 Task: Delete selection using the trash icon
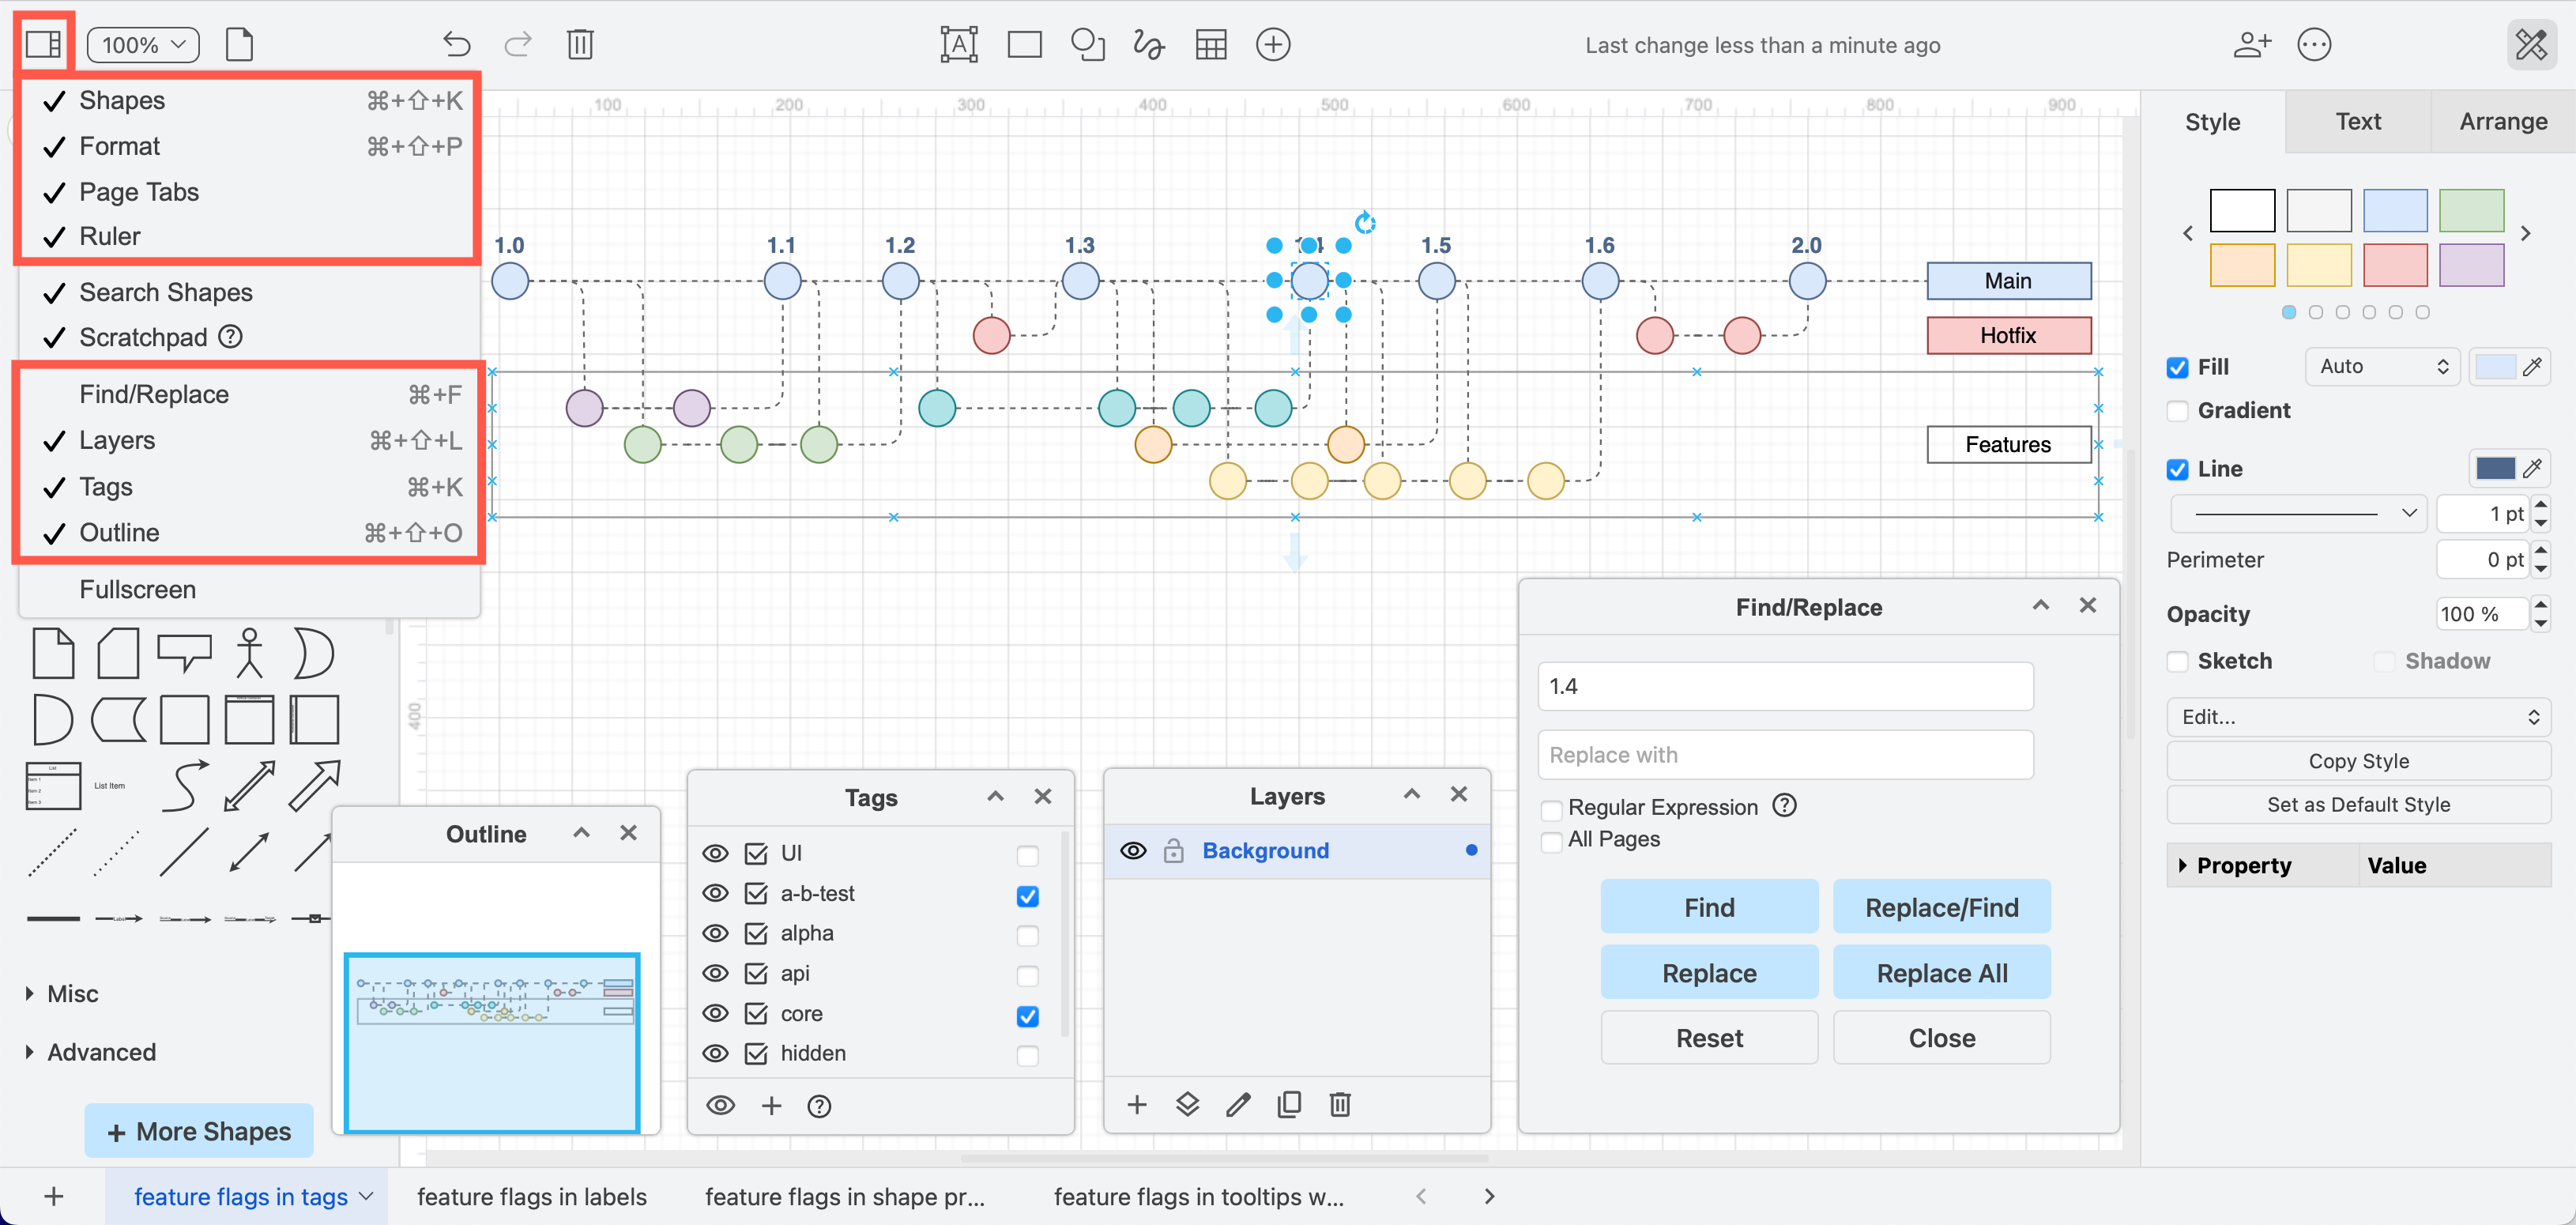(x=580, y=44)
